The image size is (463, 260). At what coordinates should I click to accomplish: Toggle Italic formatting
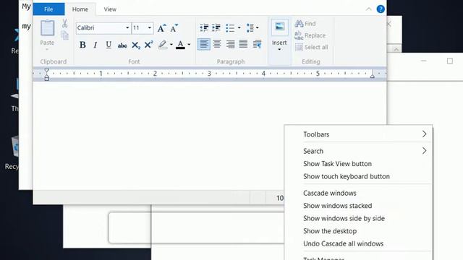click(95, 45)
